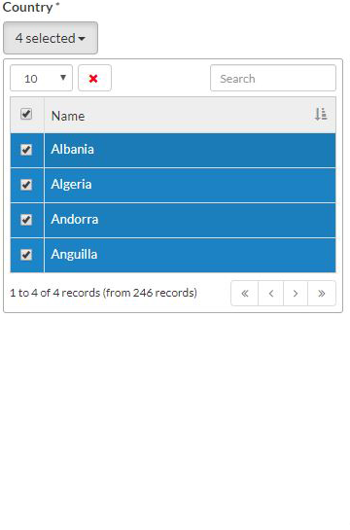Open the '4 selected' country dropdown
Viewport: 350px width, 530px height.
pos(51,38)
